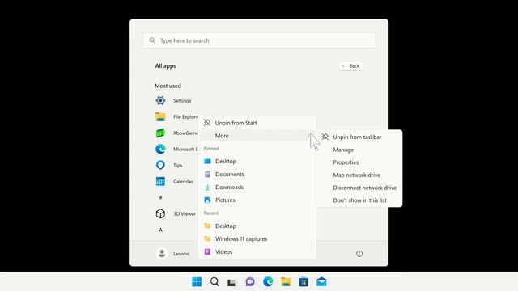
Task: Click the Downloads arrow icon
Action: (207, 187)
